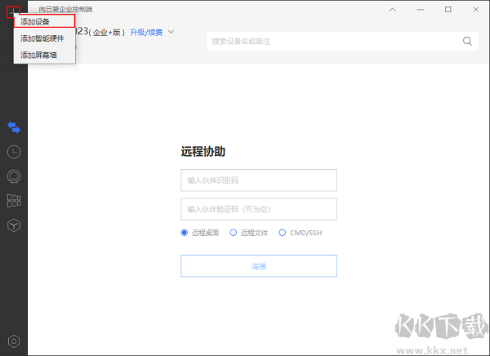This screenshot has height=356, width=490.
Task: Select the 添加设备 menu entry
Action: click(44, 21)
